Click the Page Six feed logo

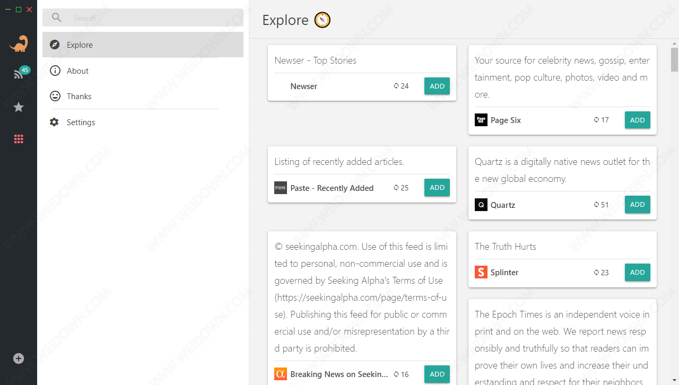click(x=481, y=120)
